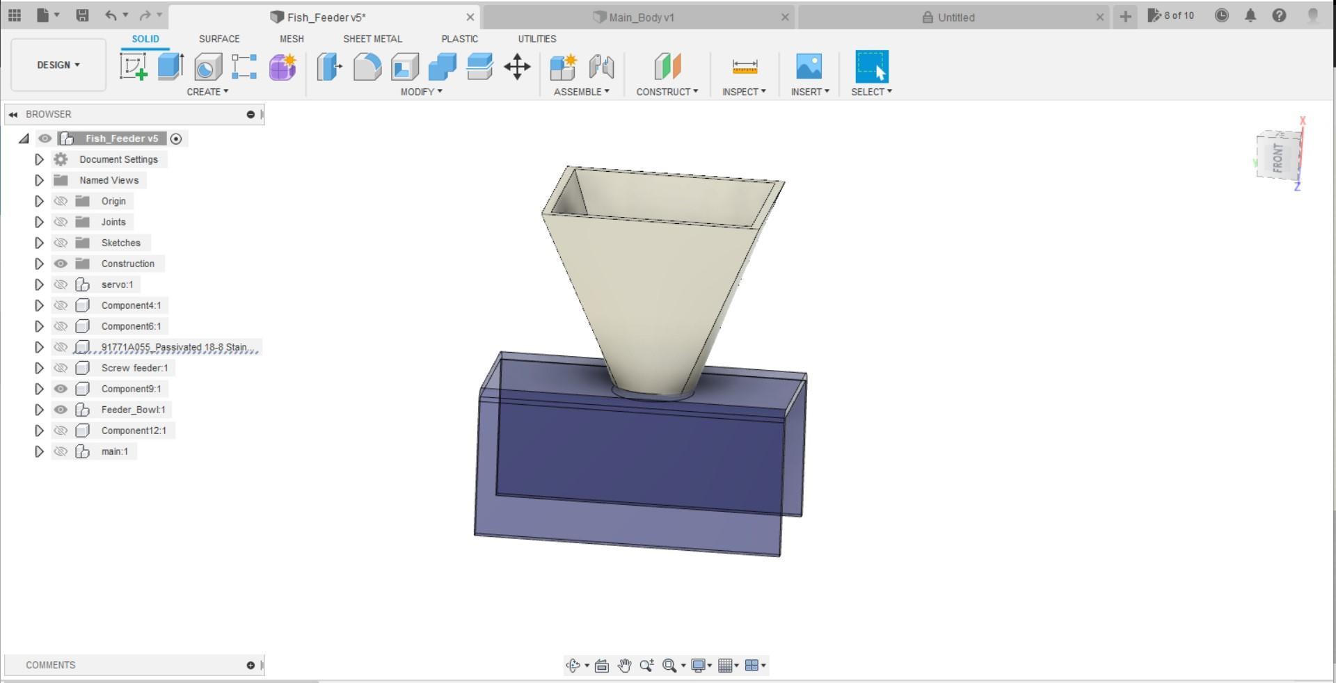1336x683 pixels.
Task: Select the New Component tool
Action: point(564,67)
